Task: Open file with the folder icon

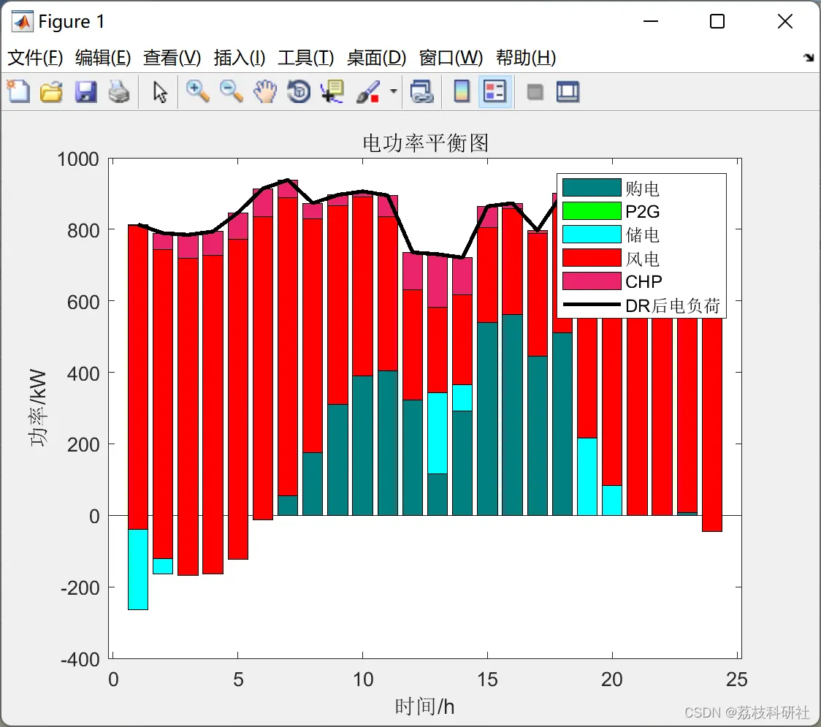Action: coord(51,91)
